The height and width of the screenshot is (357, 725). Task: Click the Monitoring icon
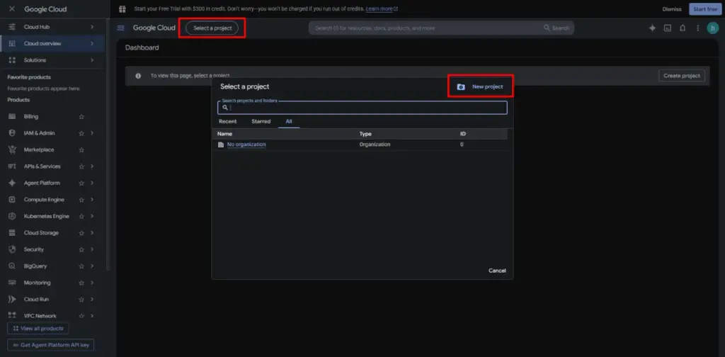click(x=13, y=283)
